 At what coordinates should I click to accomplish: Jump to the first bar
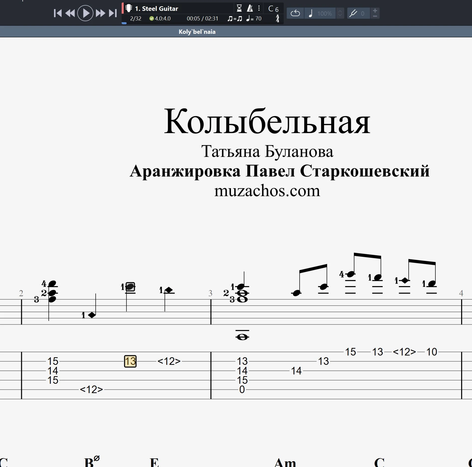(58, 13)
